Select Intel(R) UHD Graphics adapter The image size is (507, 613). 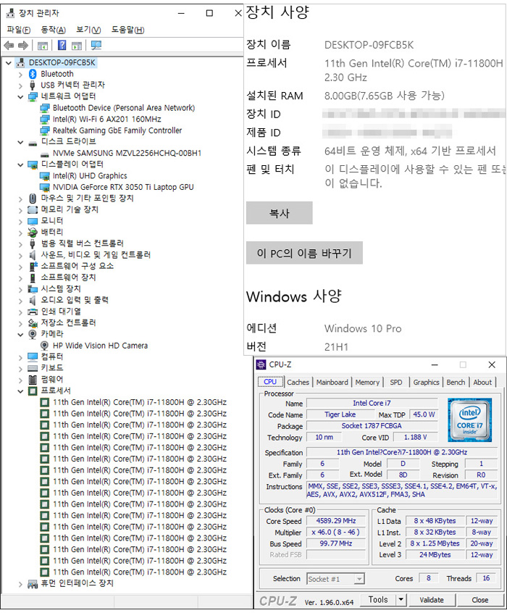click(90, 176)
